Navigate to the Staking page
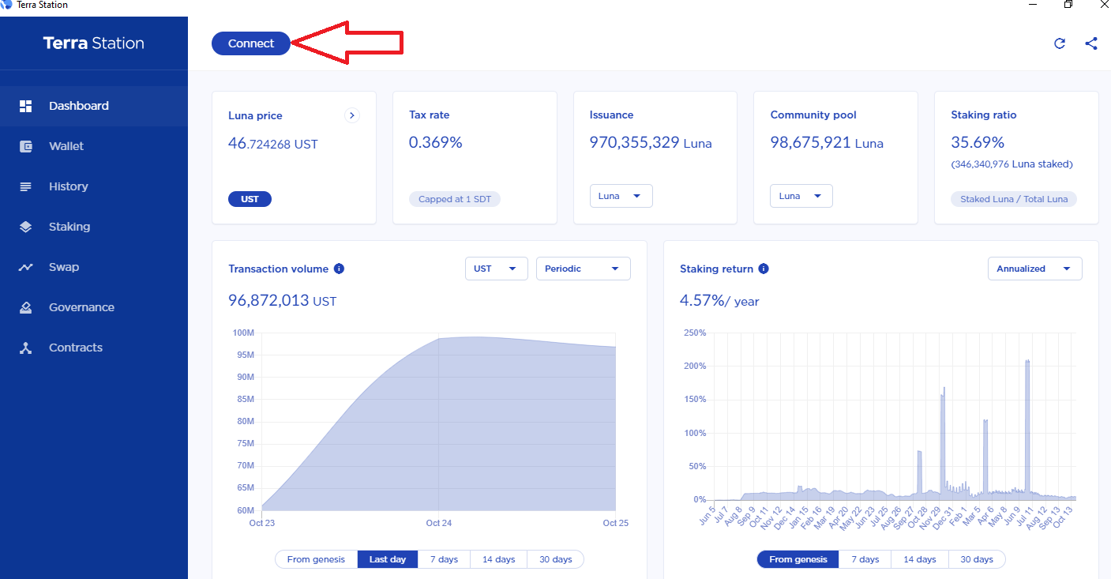The height and width of the screenshot is (579, 1111). click(x=94, y=227)
